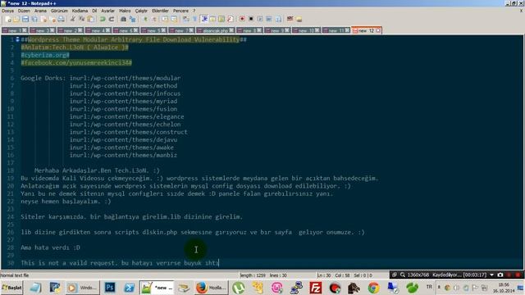This screenshot has width=525, height=295.
Task: Toggle word wrap in the toolbar
Action: click(186, 19)
